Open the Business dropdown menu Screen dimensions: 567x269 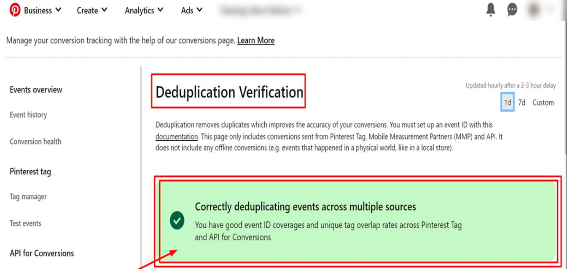42,11
